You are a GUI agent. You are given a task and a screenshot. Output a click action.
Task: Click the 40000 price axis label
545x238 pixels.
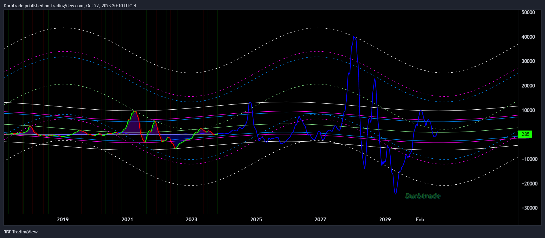click(528, 37)
